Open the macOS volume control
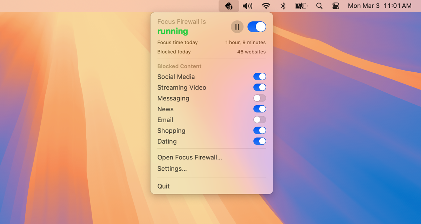 pos(248,6)
